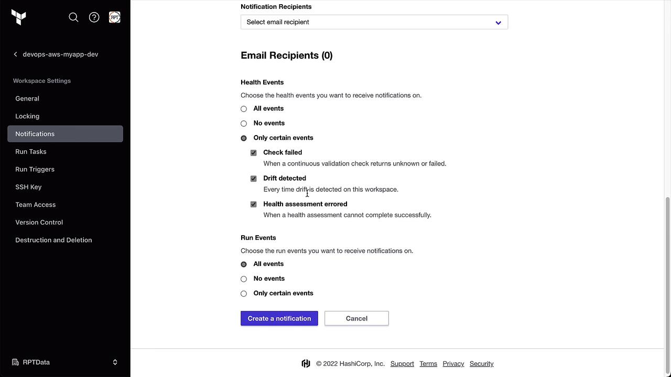Open the Select email recipient dropdown
Screen dimensions: 671x377
point(374,22)
